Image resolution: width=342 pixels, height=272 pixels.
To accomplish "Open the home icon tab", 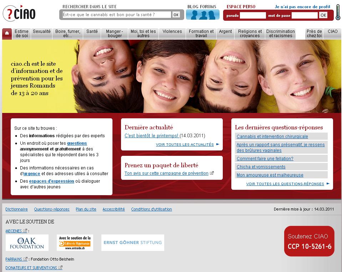I will coord(7,34).
